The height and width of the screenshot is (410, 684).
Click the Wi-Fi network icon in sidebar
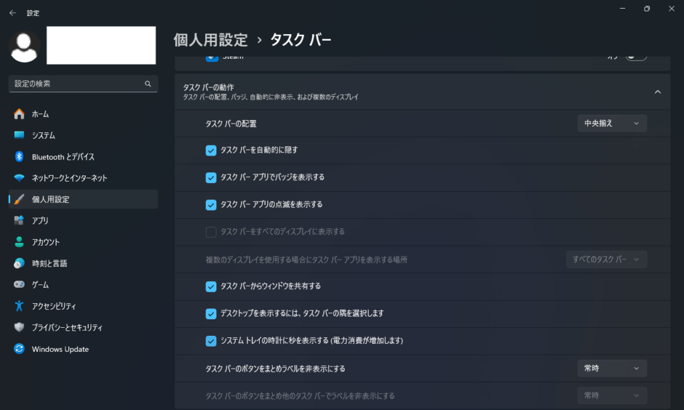[19, 178]
